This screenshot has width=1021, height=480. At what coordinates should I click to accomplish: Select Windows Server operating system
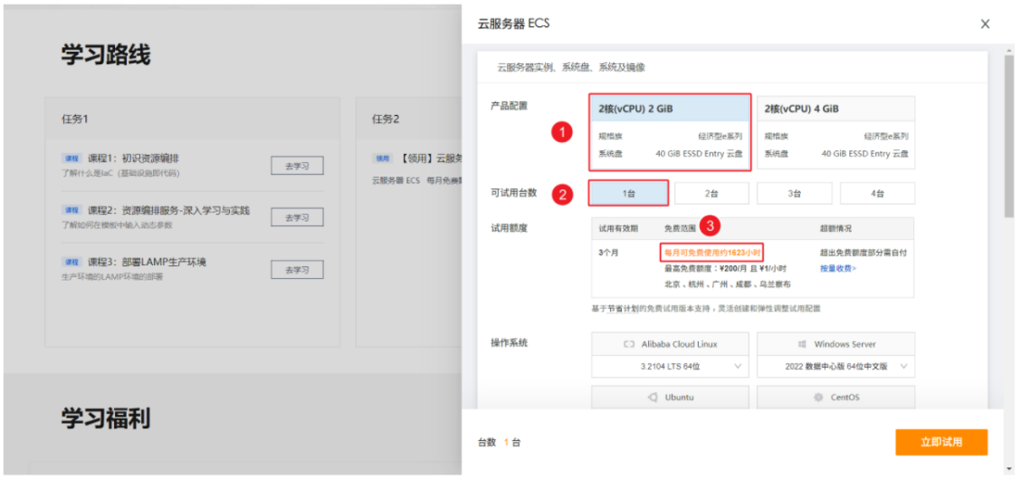click(x=835, y=344)
